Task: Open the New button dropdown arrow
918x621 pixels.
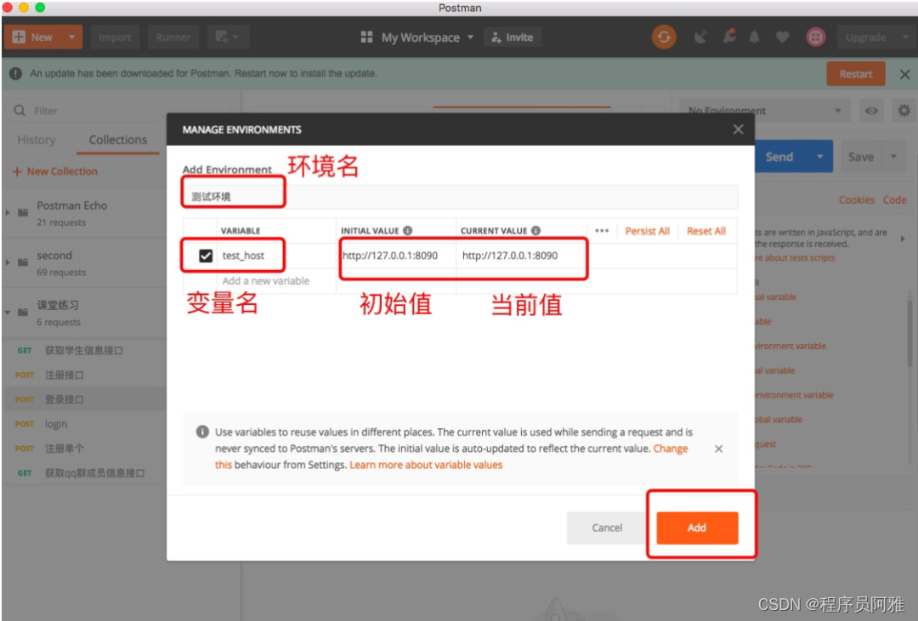Action: (x=72, y=37)
